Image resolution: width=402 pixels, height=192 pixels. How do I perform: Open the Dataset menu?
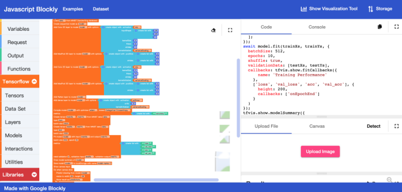point(101,9)
